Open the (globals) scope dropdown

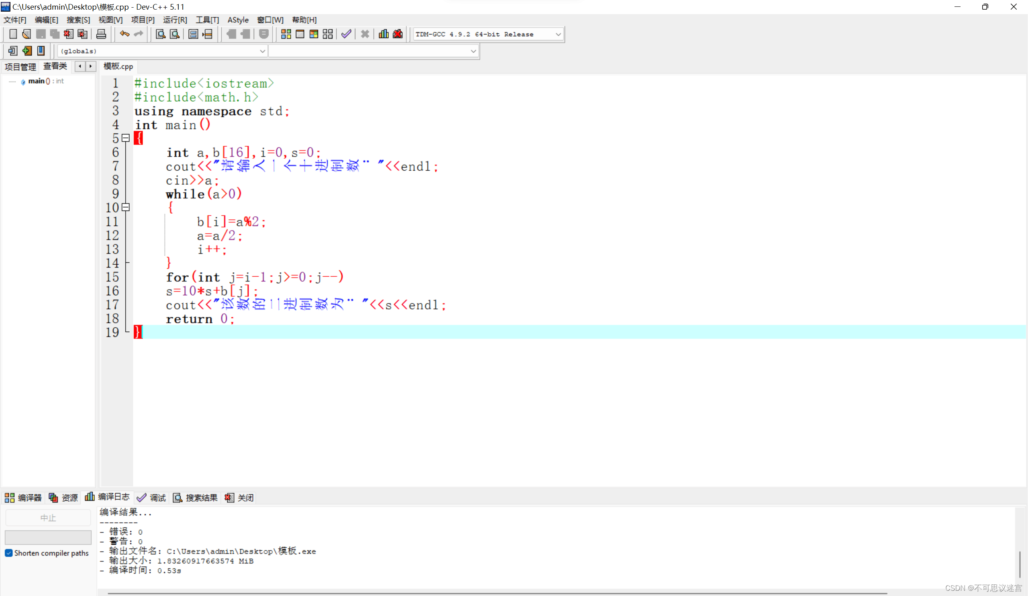click(262, 51)
